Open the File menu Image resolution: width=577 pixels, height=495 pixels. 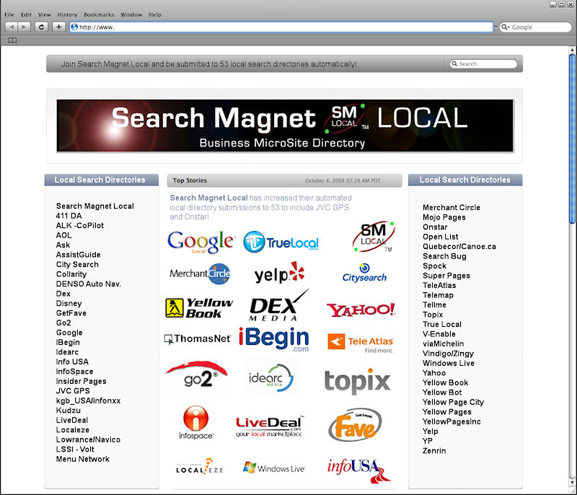9,14
